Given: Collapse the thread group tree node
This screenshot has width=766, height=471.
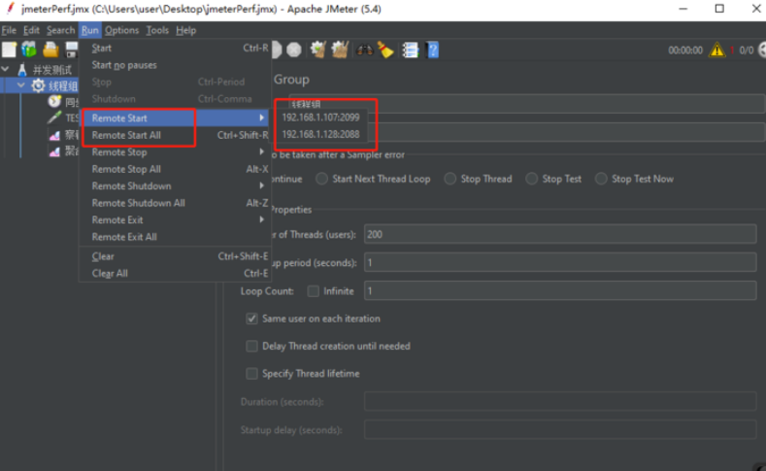Looking at the screenshot, I should pos(21,86).
